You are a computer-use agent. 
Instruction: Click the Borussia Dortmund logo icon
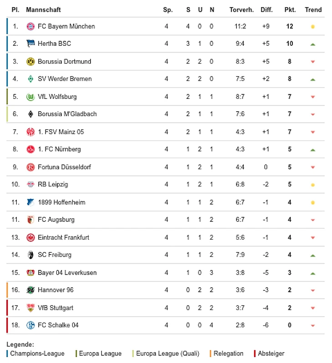[x=30, y=61]
